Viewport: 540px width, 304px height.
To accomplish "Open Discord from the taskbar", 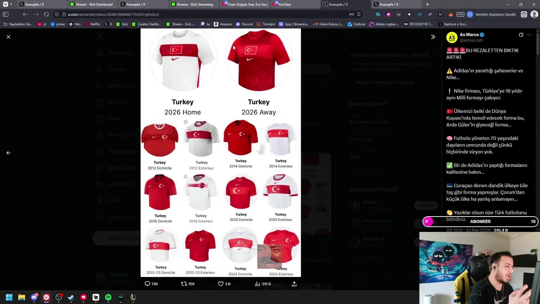I will click(34, 297).
